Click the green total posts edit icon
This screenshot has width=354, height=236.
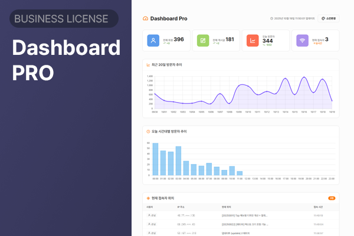(x=204, y=41)
